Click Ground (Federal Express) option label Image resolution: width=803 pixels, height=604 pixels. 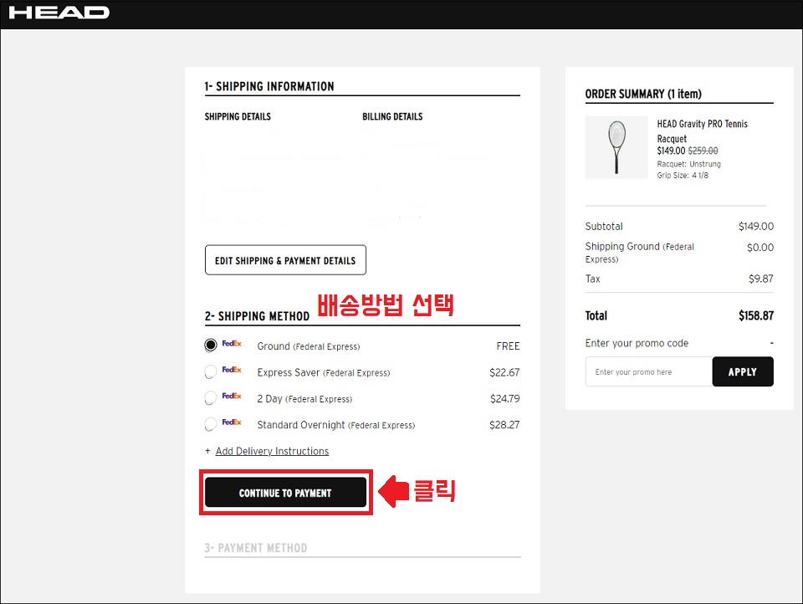[x=309, y=346]
